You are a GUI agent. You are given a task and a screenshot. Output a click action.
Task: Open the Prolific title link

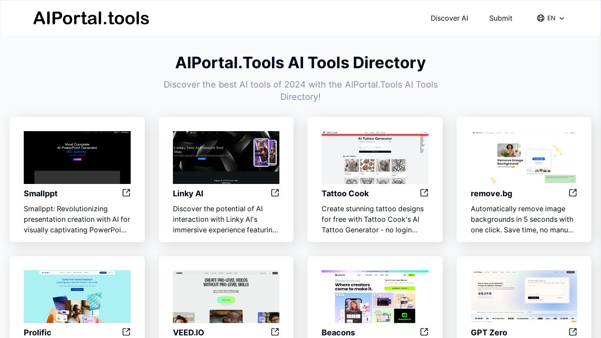tap(37, 333)
